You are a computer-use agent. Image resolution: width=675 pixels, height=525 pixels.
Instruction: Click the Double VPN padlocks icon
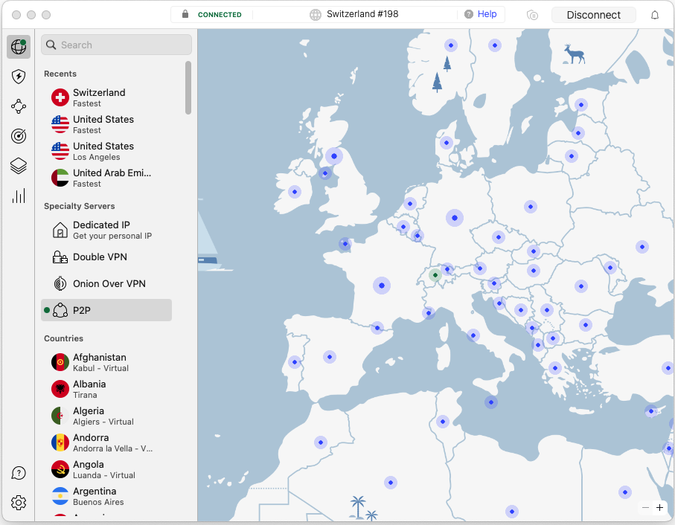[x=60, y=257]
